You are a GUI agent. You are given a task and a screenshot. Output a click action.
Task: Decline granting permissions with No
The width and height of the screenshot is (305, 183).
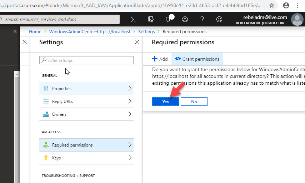[x=194, y=102]
